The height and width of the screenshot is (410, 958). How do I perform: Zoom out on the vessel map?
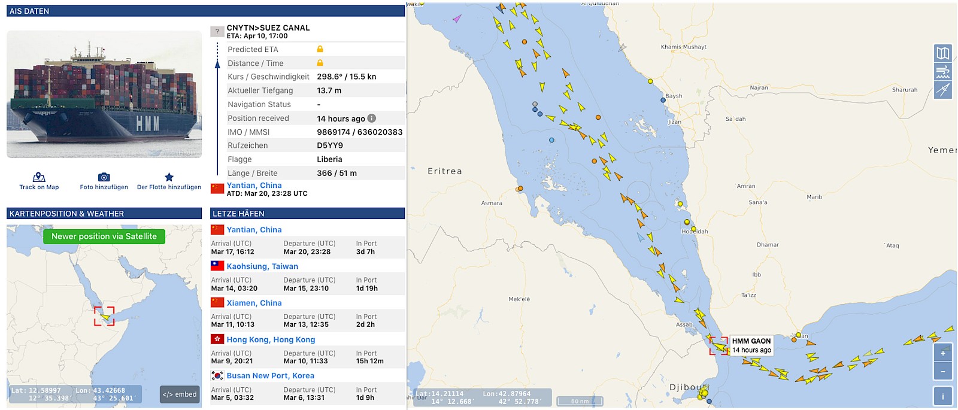pos(942,371)
